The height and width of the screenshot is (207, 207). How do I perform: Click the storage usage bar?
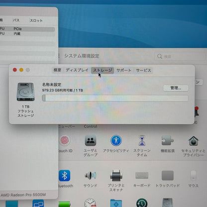[115, 98]
